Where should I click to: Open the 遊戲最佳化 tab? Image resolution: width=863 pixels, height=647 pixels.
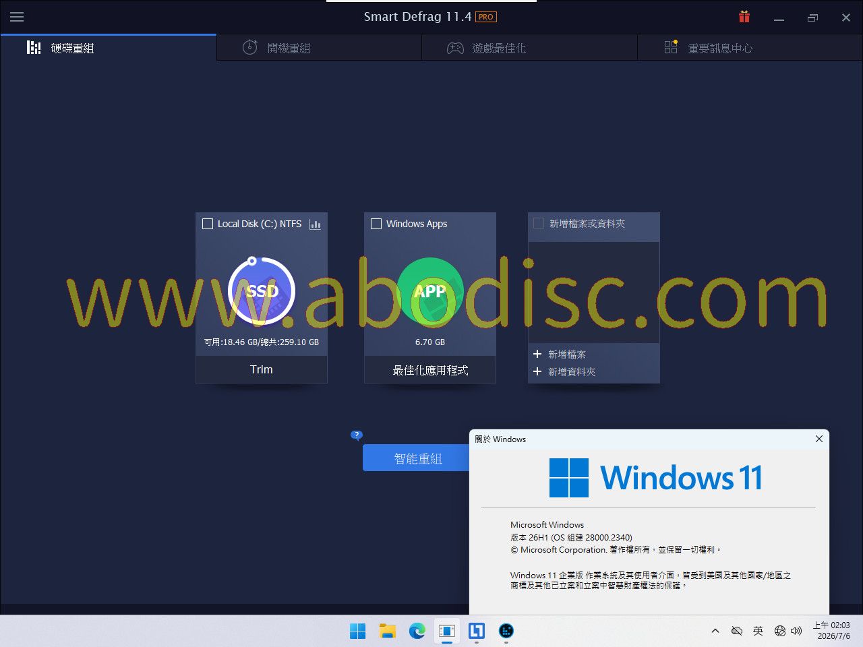pyautogui.click(x=529, y=48)
